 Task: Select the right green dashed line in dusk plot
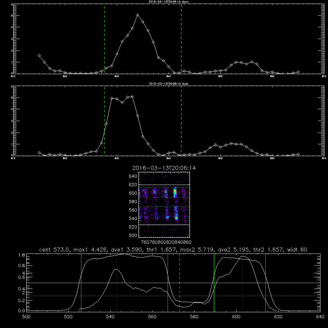[x=181, y=121]
